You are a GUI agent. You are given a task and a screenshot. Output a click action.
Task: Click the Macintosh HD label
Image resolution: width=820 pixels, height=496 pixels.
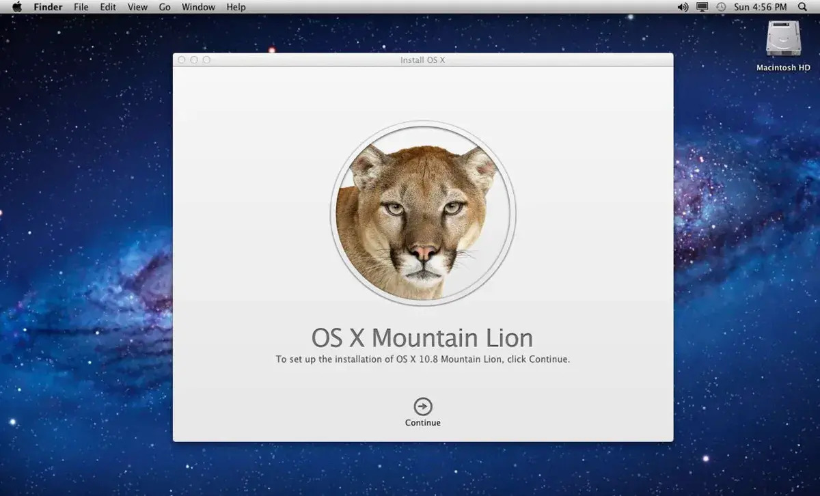click(783, 68)
